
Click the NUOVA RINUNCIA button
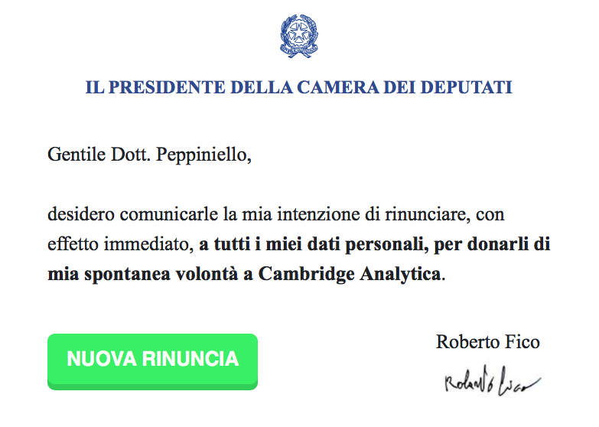152,360
